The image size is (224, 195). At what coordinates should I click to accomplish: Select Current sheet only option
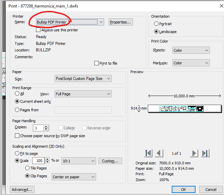17,101
